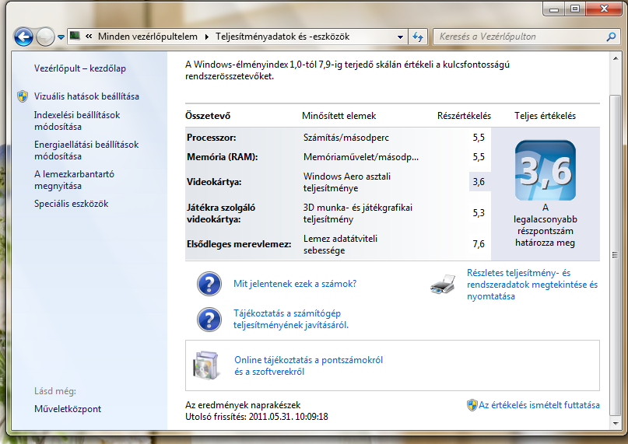Refresh the page with the refresh arrows
This screenshot has height=444, width=628.
coord(418,37)
